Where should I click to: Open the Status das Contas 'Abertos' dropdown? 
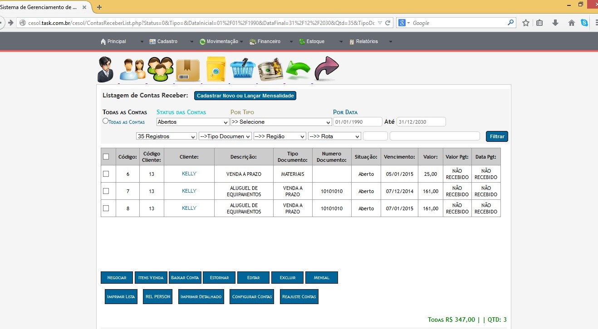point(193,122)
